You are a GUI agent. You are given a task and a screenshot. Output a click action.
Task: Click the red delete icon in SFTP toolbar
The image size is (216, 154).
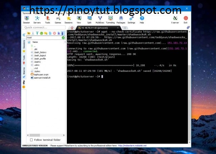pos(54,33)
